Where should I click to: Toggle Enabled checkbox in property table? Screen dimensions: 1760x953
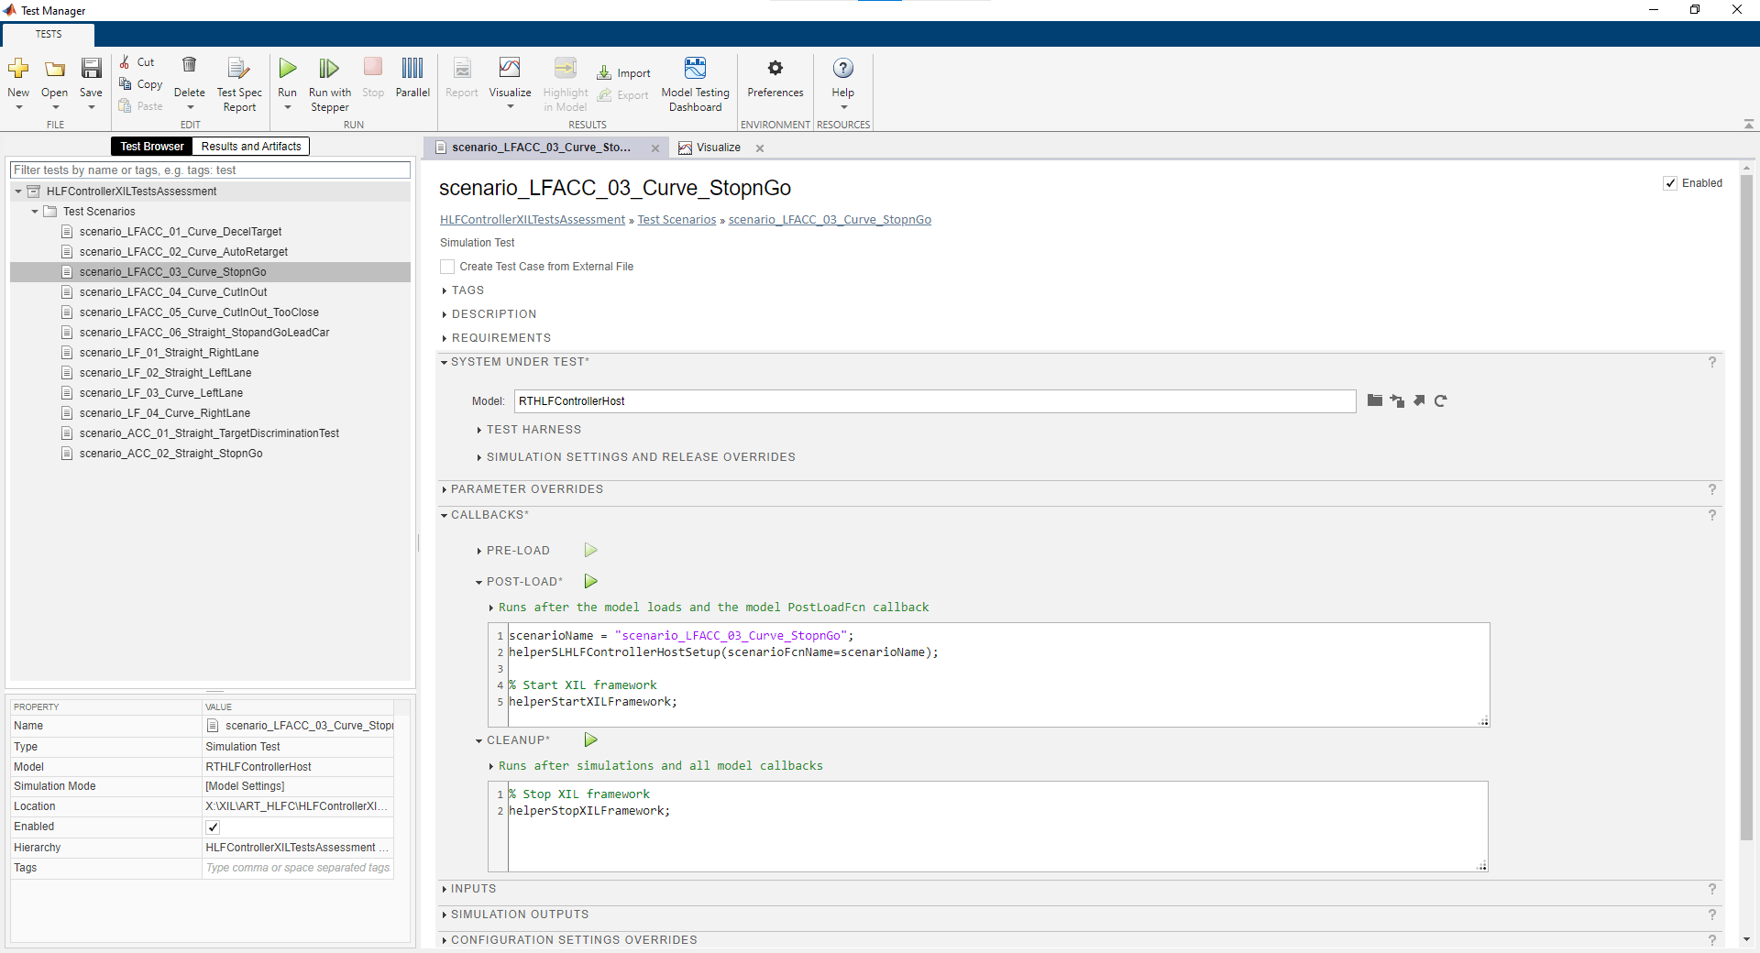[x=214, y=827]
